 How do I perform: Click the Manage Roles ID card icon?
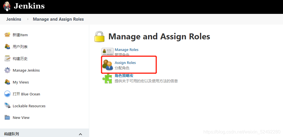(x=108, y=52)
